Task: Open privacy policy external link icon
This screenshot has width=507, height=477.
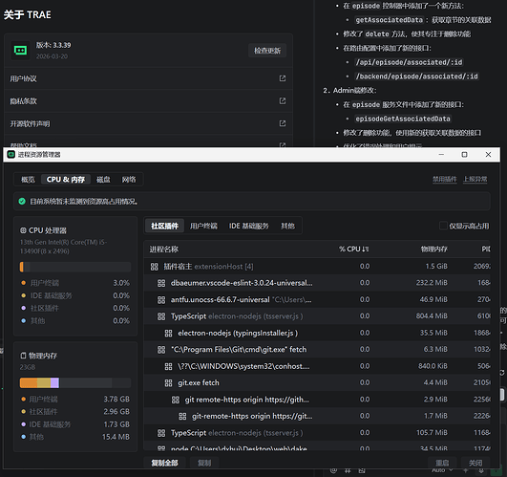Action: 283,100
